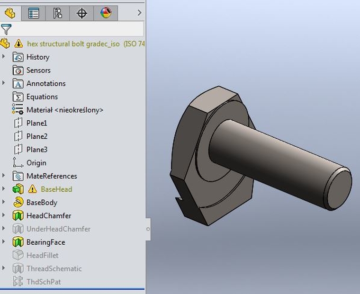360x294 pixels.
Task: Switch to the PropertyManager tab
Action: tap(34, 13)
